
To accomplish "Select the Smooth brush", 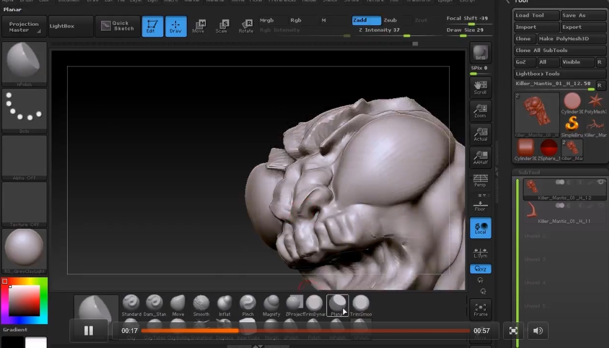I will coord(201,305).
